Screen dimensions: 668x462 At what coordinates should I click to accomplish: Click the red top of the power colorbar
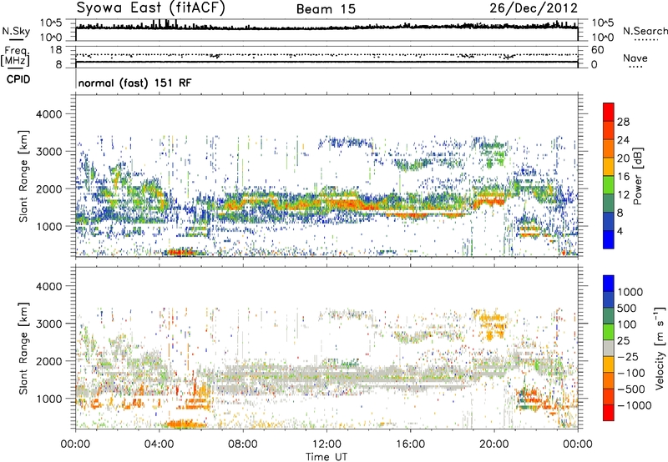click(609, 112)
